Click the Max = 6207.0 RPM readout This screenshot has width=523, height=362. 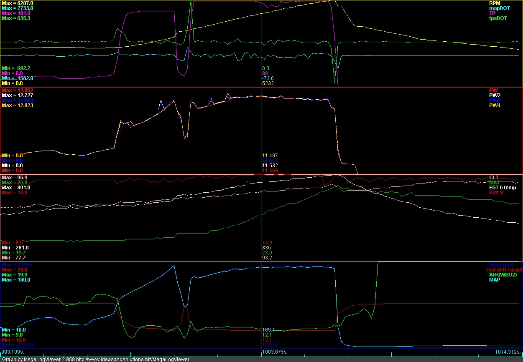tap(18, 3)
